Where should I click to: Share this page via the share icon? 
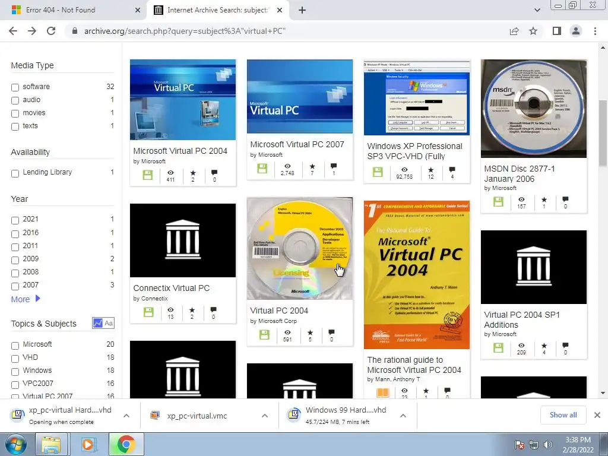click(514, 31)
